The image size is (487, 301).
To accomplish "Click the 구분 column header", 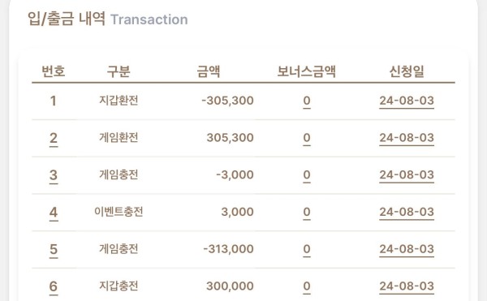I will 119,71.
